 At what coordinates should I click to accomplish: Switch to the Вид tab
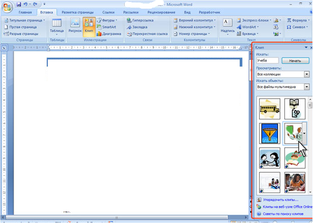click(187, 12)
